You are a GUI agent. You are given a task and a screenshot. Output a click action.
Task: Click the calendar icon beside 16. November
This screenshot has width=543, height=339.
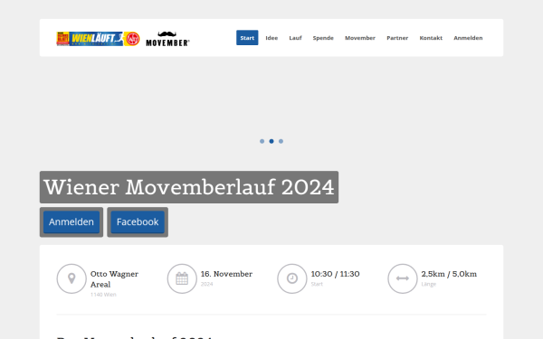click(182, 278)
